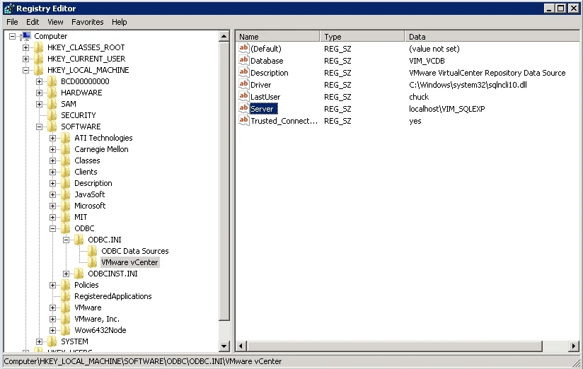Click the BCD00000000 folder icon
Screen dimensions: 583x369
(52, 81)
